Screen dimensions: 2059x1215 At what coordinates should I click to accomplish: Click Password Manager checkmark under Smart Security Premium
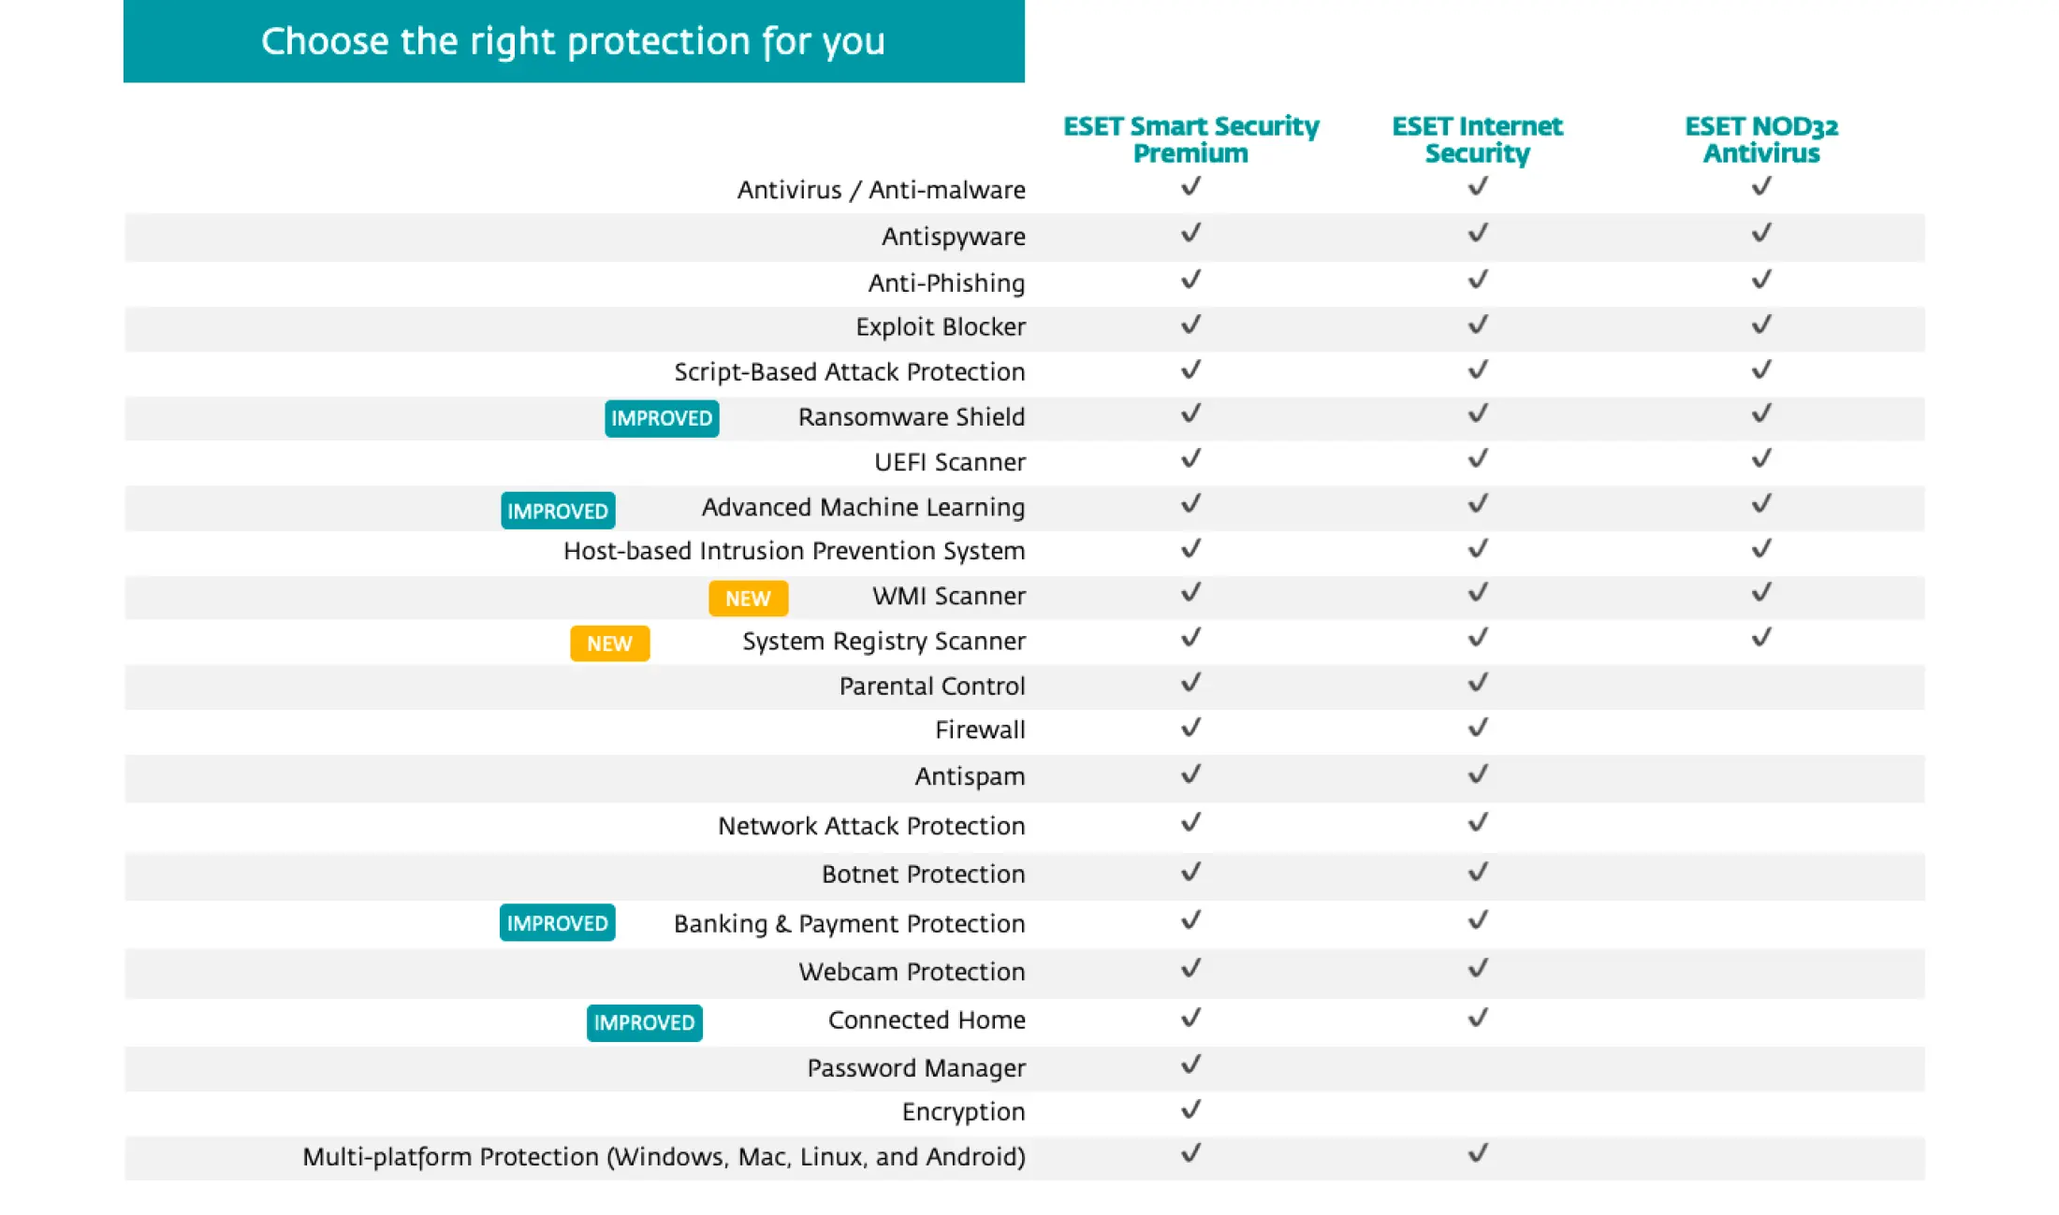(1190, 1064)
